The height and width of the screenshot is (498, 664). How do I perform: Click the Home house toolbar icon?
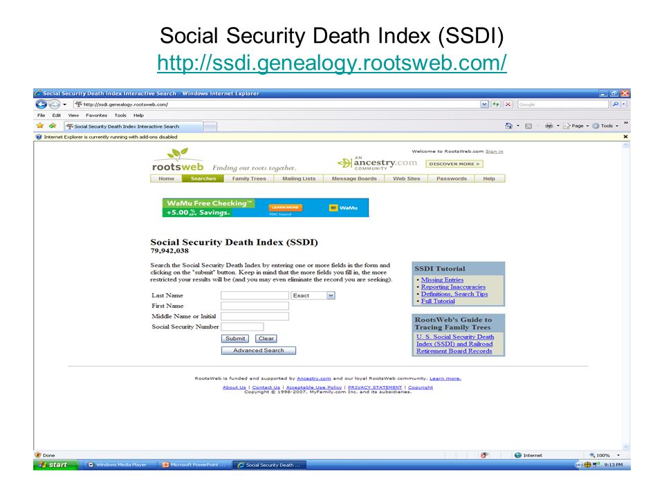click(508, 126)
